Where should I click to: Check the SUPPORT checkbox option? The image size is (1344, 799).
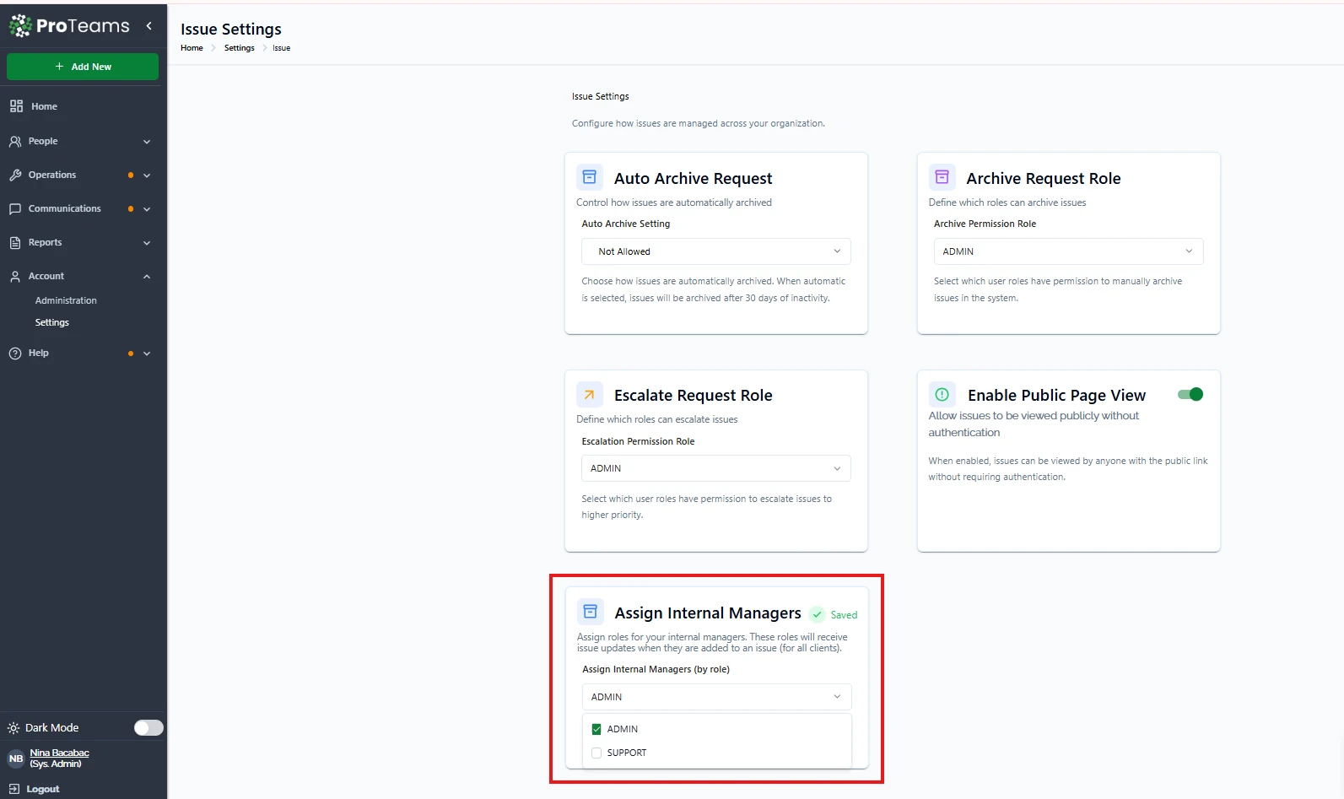(596, 753)
